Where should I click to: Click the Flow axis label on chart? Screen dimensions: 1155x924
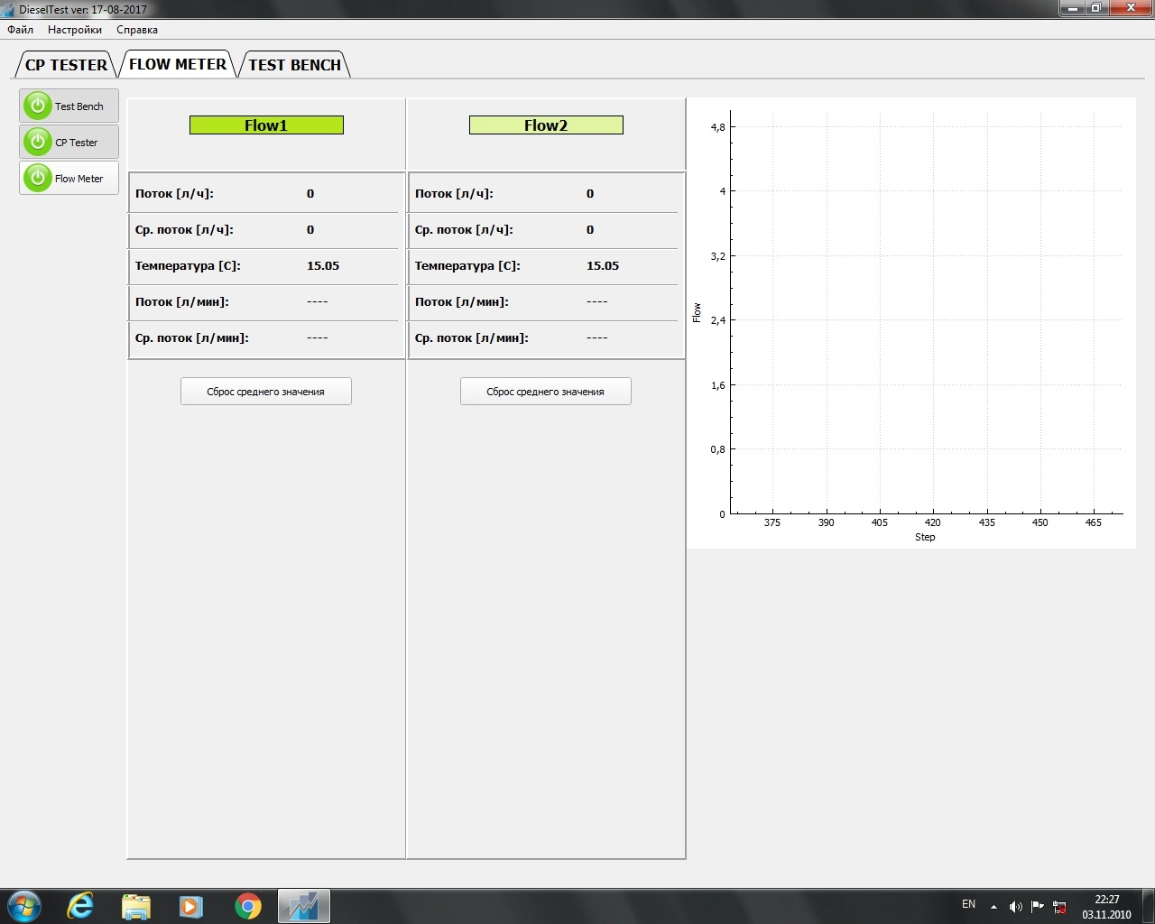(697, 313)
